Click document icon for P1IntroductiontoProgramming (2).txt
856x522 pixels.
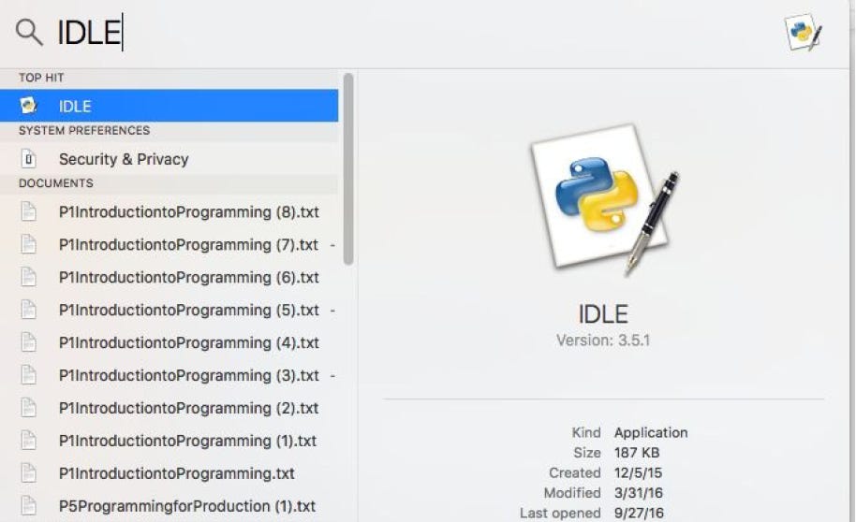tap(28, 408)
